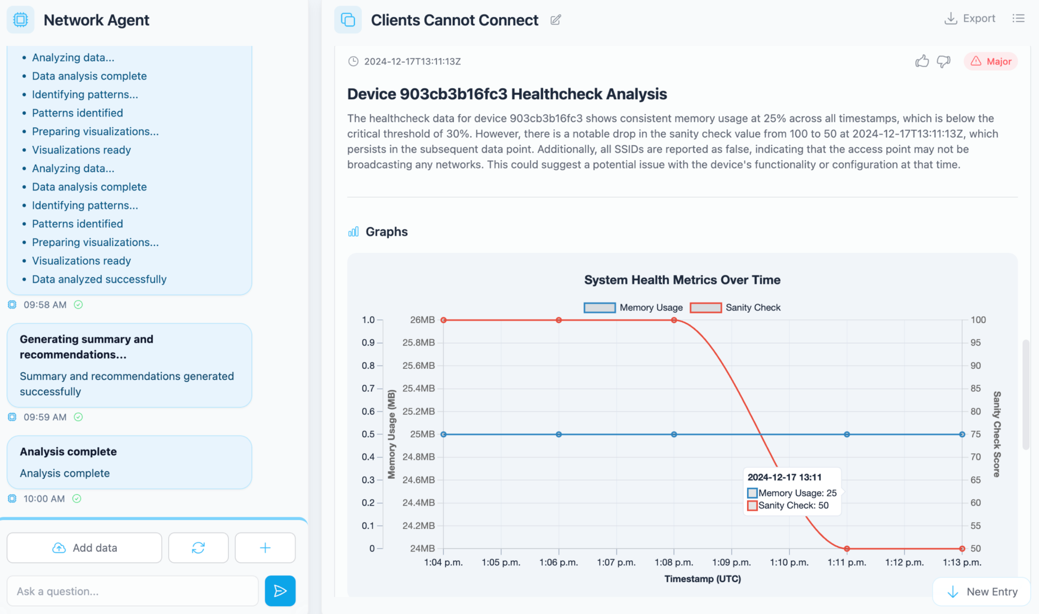Image resolution: width=1039 pixels, height=614 pixels.
Task: Click the Network Agent chip logo
Action: [x=20, y=19]
